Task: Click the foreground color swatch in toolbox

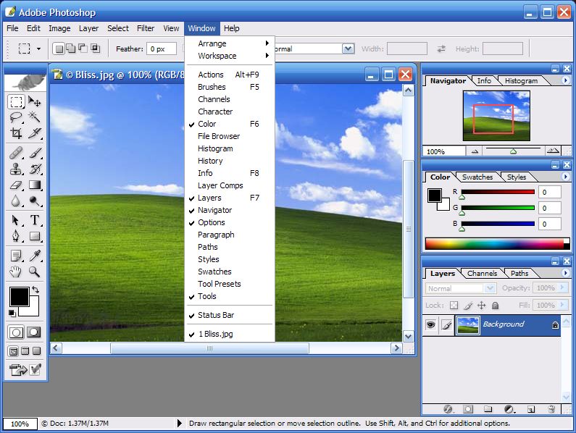Action: coord(19,297)
